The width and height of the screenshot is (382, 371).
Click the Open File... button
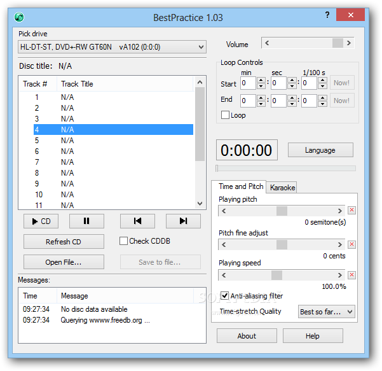[x=64, y=262]
